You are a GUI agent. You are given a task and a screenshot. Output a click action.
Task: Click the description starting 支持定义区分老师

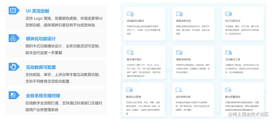(143, 108)
